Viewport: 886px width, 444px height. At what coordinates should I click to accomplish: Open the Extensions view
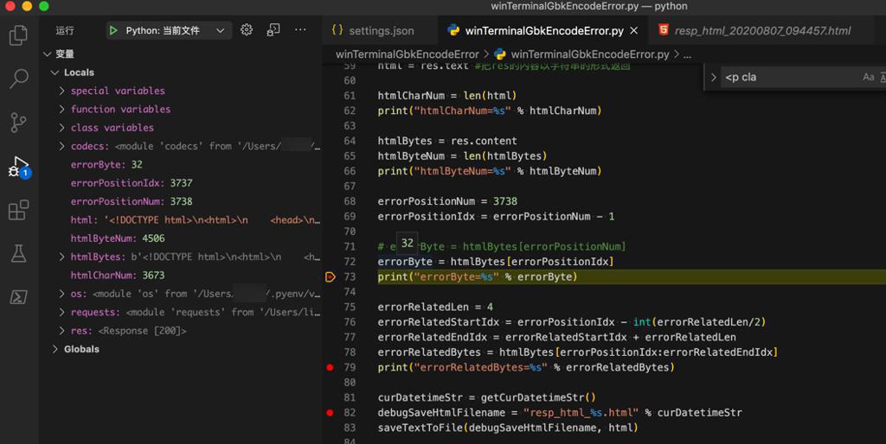point(18,210)
